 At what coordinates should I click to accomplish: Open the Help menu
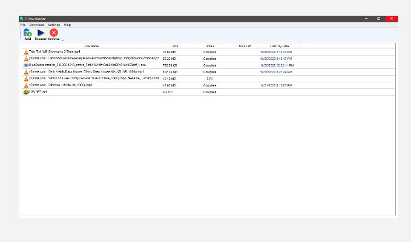(67, 25)
